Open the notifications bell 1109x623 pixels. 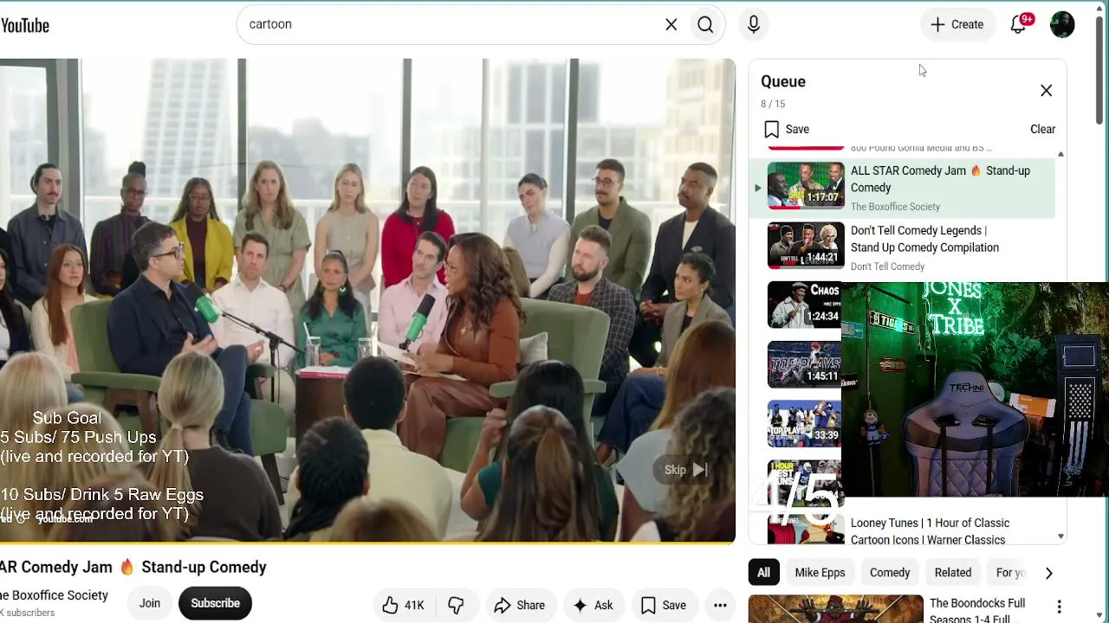(1019, 24)
